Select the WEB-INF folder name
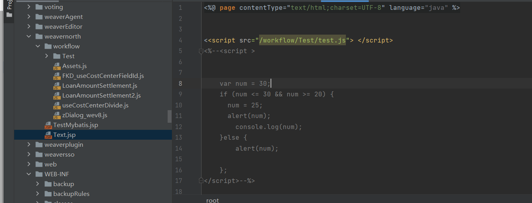The image size is (532, 203). [57, 174]
